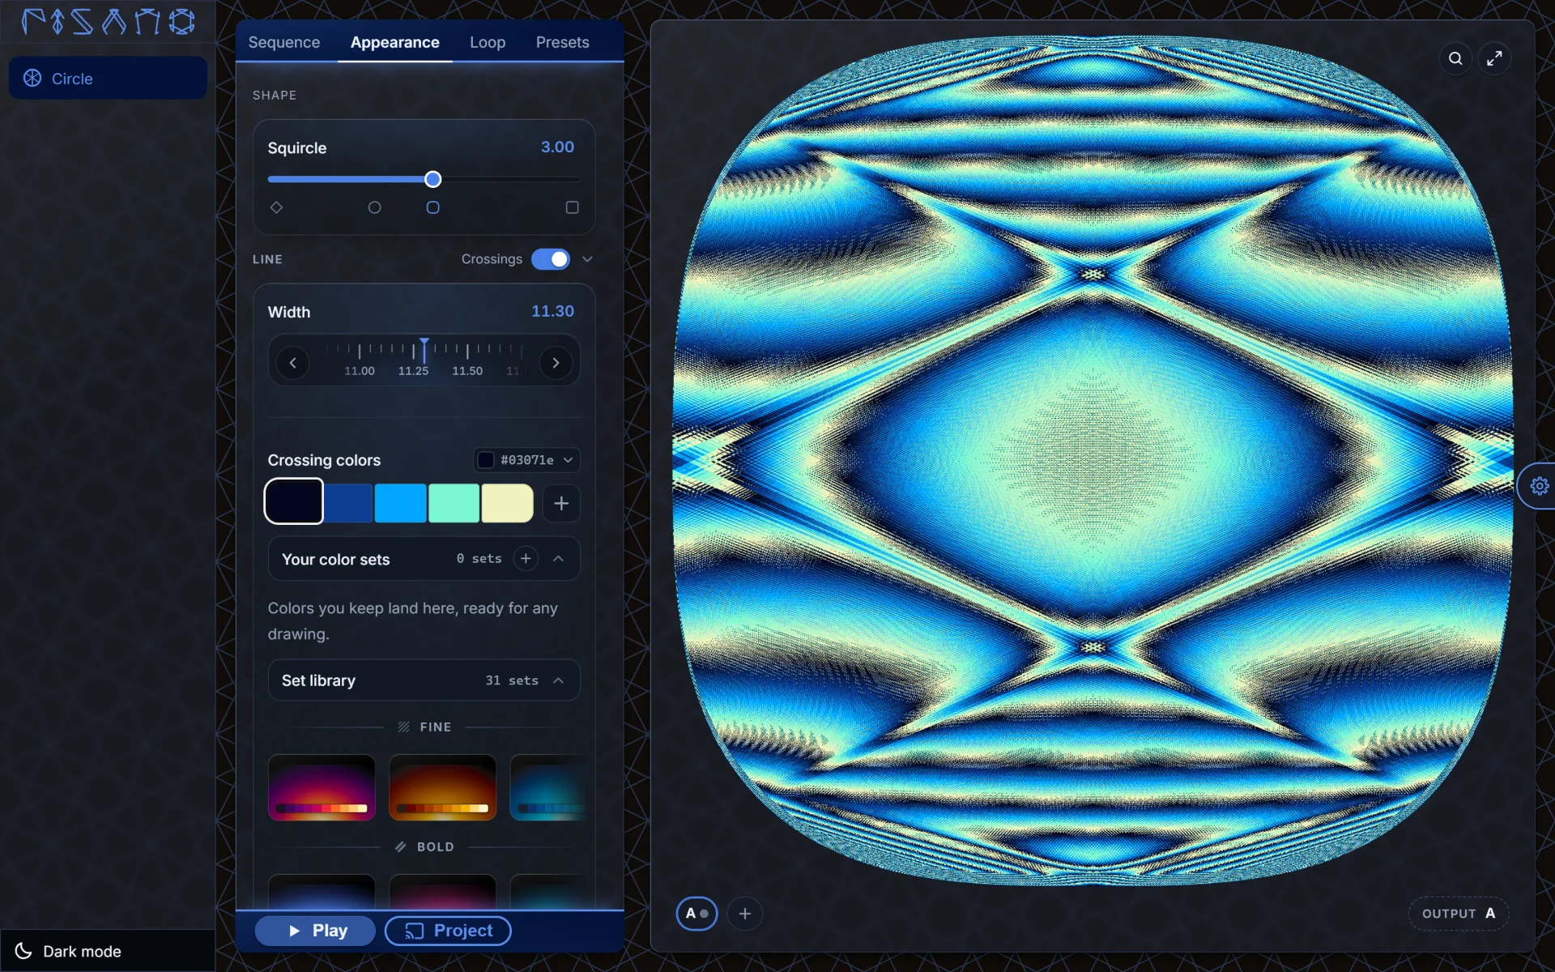1555x972 pixels.
Task: Click the Squircle slider handle
Action: pos(433,179)
